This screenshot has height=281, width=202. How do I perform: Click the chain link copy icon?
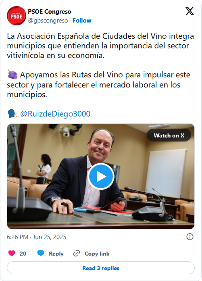(77, 254)
